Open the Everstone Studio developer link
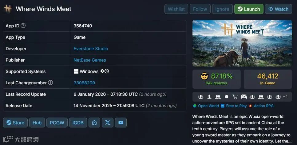 [91, 49]
